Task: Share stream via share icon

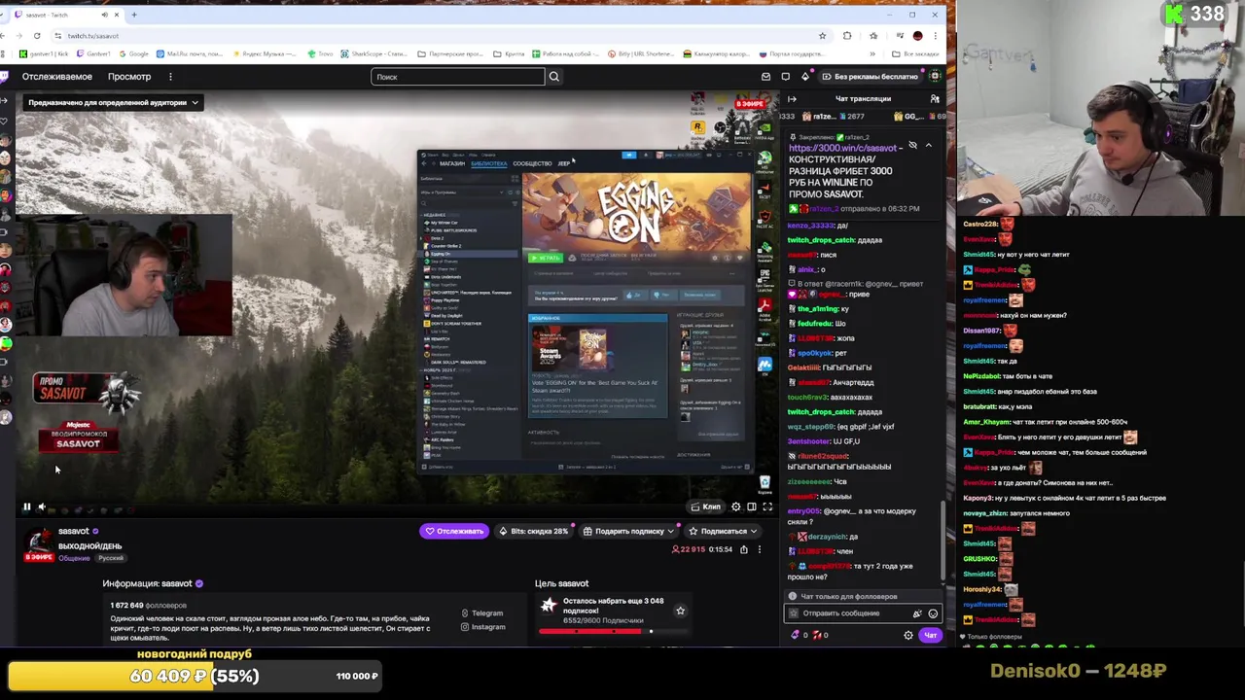Action: (744, 549)
